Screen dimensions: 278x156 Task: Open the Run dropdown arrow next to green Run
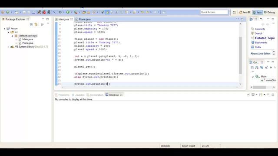[x=71, y=12]
